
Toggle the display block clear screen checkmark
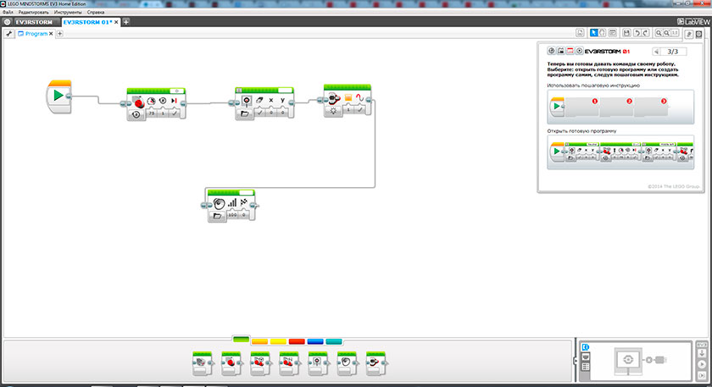259,112
